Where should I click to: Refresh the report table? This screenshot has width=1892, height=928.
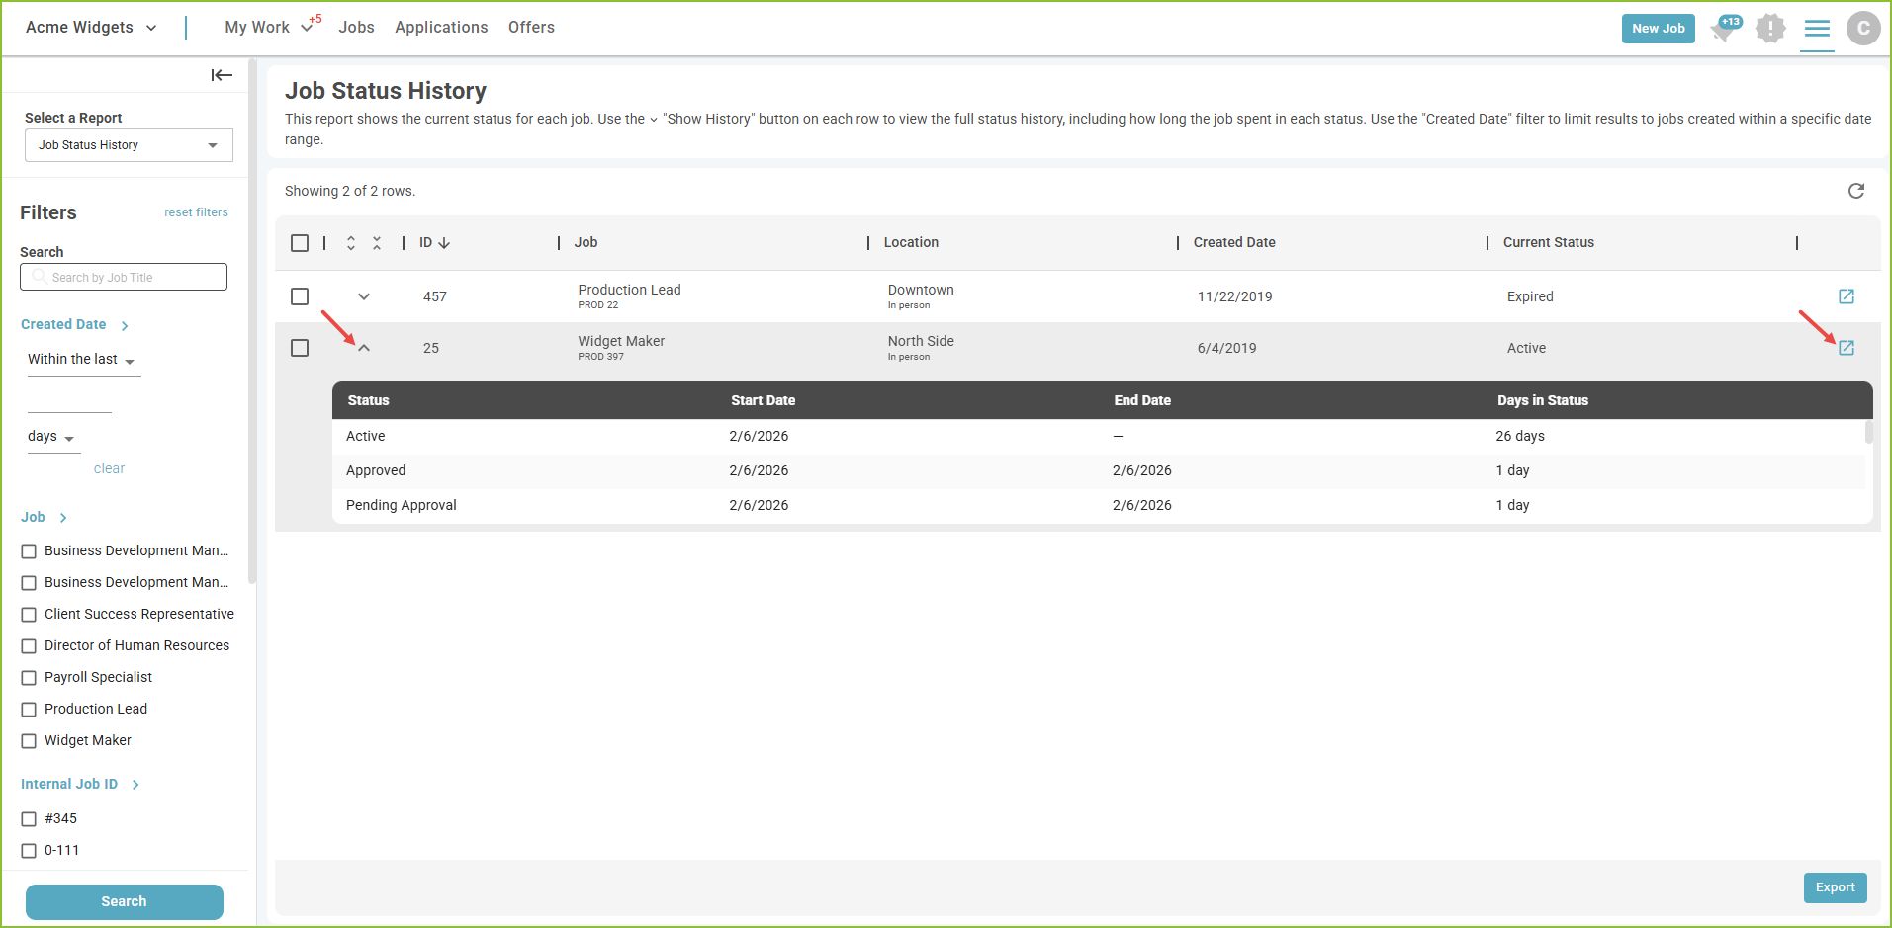1856,191
